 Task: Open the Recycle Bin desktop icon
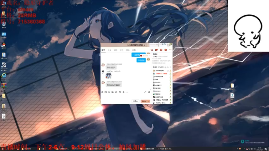point(4,24)
